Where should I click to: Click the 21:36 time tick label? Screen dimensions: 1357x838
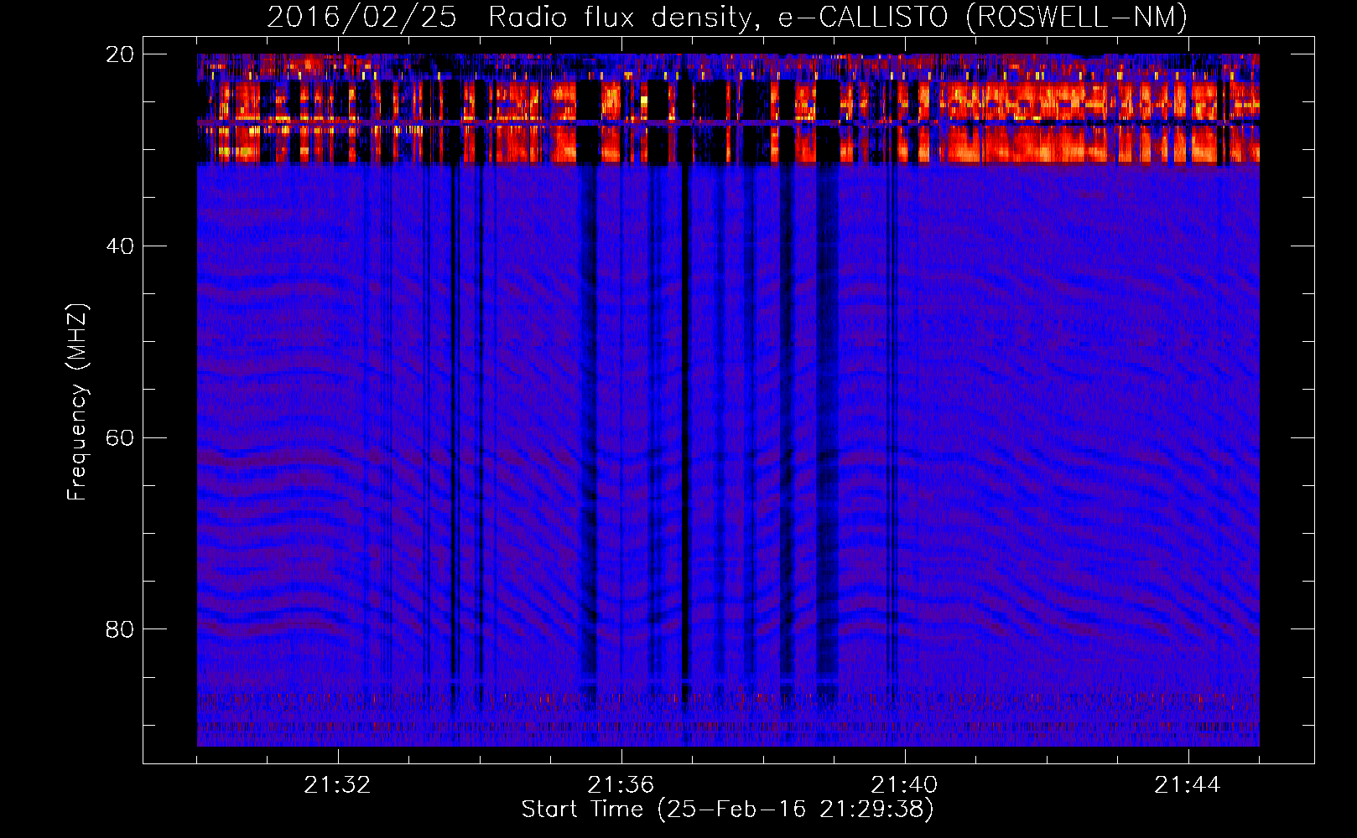[x=621, y=785]
